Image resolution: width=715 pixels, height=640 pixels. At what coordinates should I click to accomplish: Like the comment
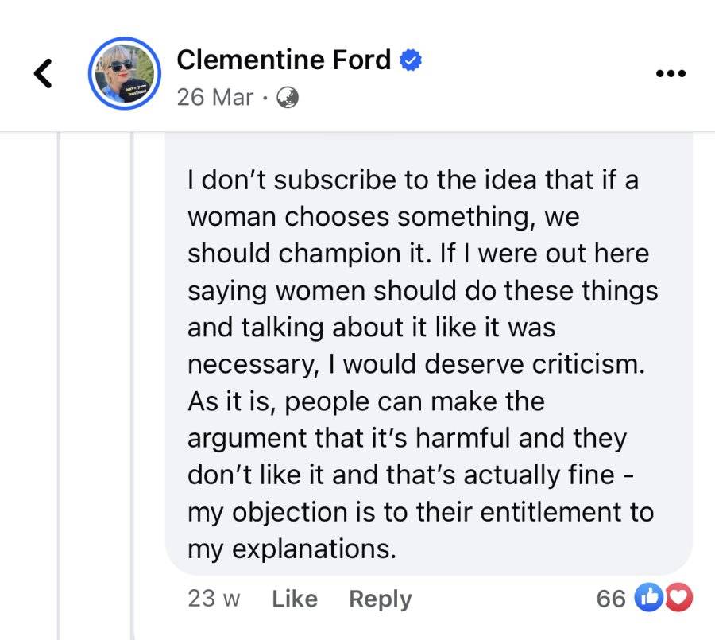click(x=295, y=599)
